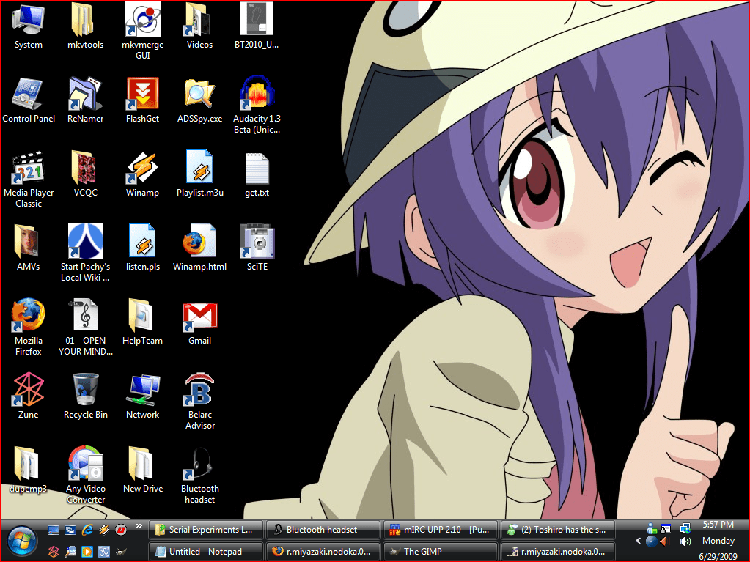Switch to mIRC UPP 2.10 taskbar window
The height and width of the screenshot is (562, 750).
pyautogui.click(x=441, y=530)
